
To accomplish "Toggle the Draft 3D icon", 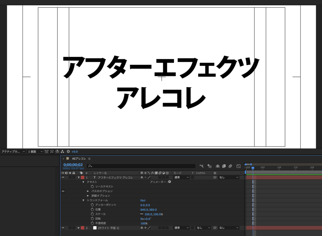I will 209,166.
